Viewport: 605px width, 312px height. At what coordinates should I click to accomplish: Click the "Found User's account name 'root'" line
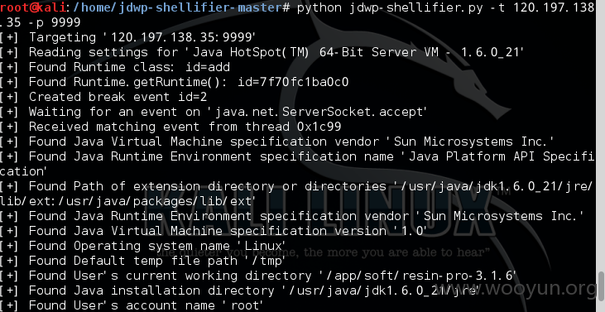[132, 305]
